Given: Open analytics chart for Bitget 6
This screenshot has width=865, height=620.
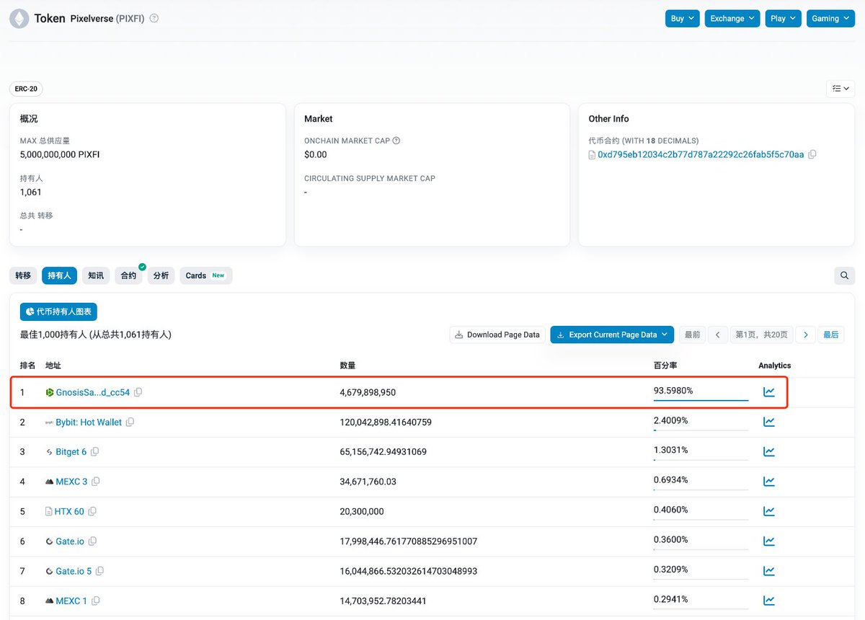Looking at the screenshot, I should click(769, 452).
